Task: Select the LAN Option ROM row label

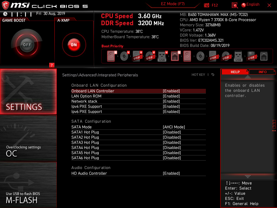Action: tap(86, 96)
